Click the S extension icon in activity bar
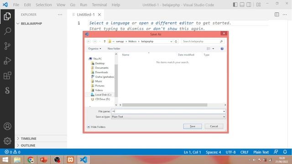This screenshot has height=164, width=292. tap(7, 90)
